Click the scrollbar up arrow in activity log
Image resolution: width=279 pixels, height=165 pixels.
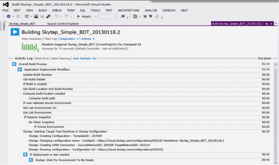coord(276,64)
